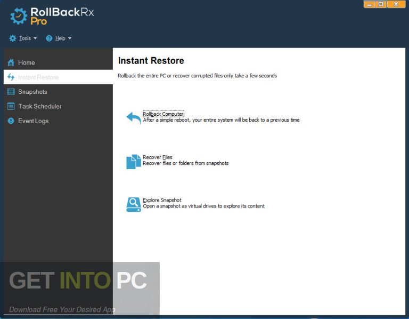Screen dimensions: 409x319
Task: Click the Recover Files link
Action: [158, 157]
